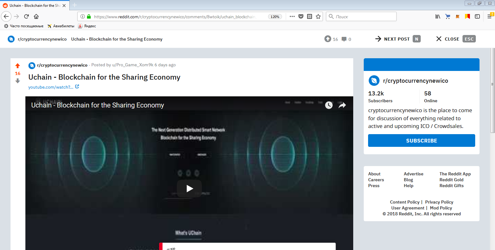Open the Blog footer link
495x250 pixels.
pos(408,180)
